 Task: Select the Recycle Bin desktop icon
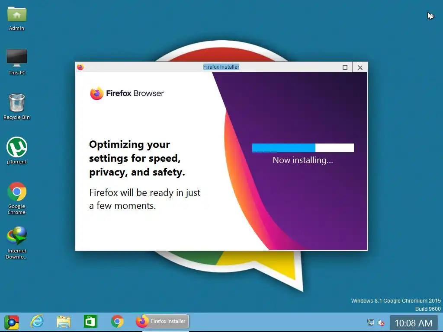tap(17, 107)
